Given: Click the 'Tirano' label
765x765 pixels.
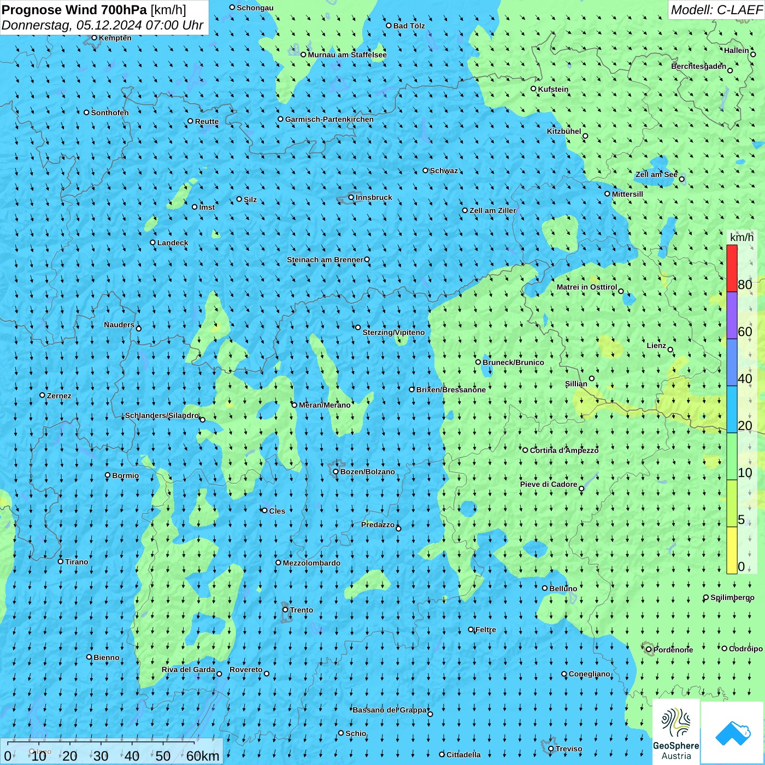Looking at the screenshot, I should coord(76,562).
